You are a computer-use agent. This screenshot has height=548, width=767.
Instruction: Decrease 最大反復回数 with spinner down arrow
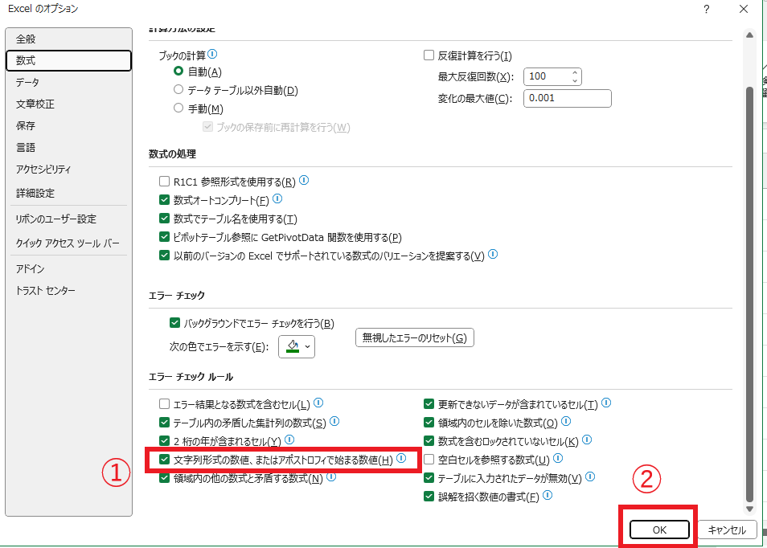575,80
